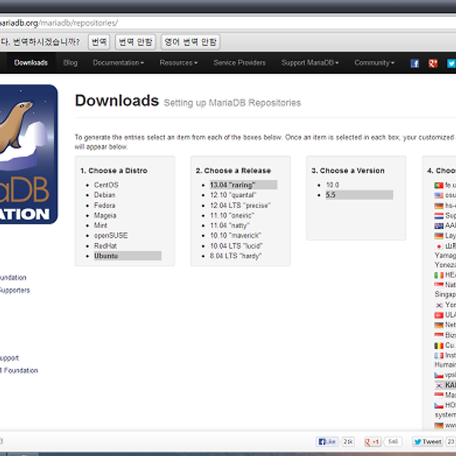The image size is (456, 456).
Task: Open the Blog nav item
Action: [x=71, y=63]
